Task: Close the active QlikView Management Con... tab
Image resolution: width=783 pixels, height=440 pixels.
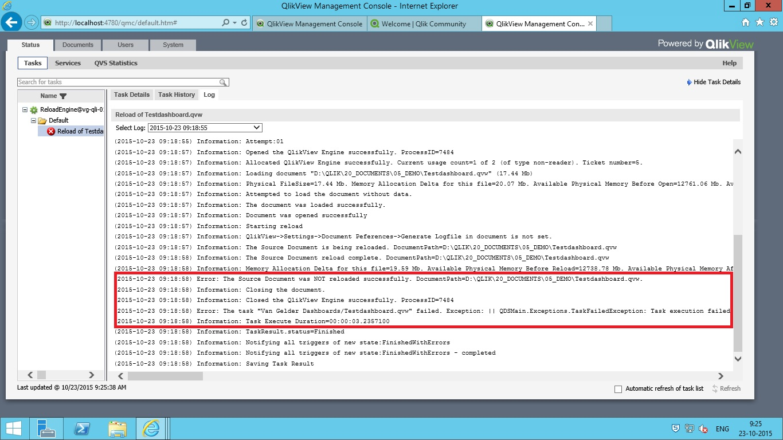Action: point(590,23)
